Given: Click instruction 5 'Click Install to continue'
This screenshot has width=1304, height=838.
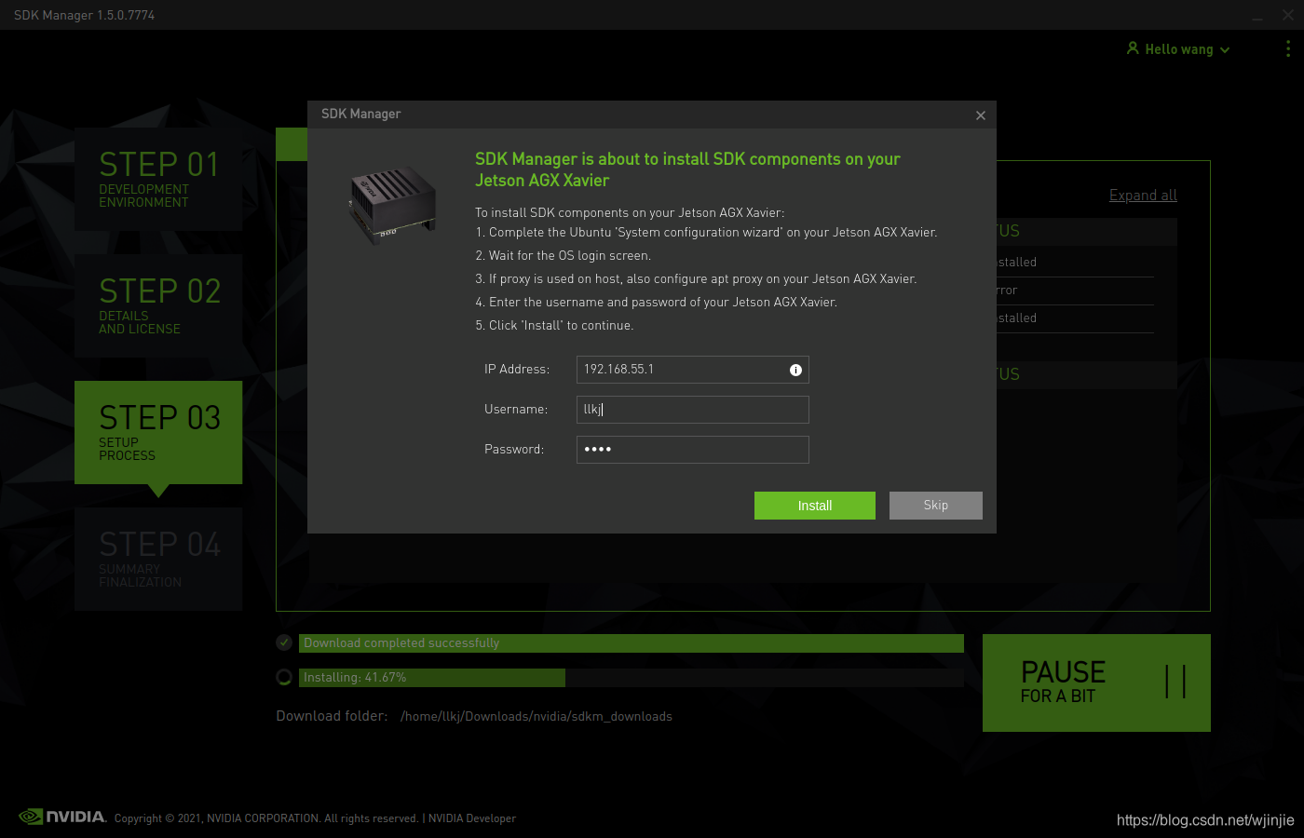Looking at the screenshot, I should pos(554,326).
